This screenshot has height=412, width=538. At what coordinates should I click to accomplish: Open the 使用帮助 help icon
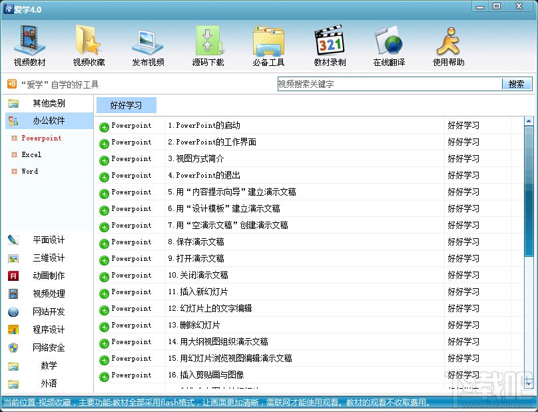[x=448, y=41]
